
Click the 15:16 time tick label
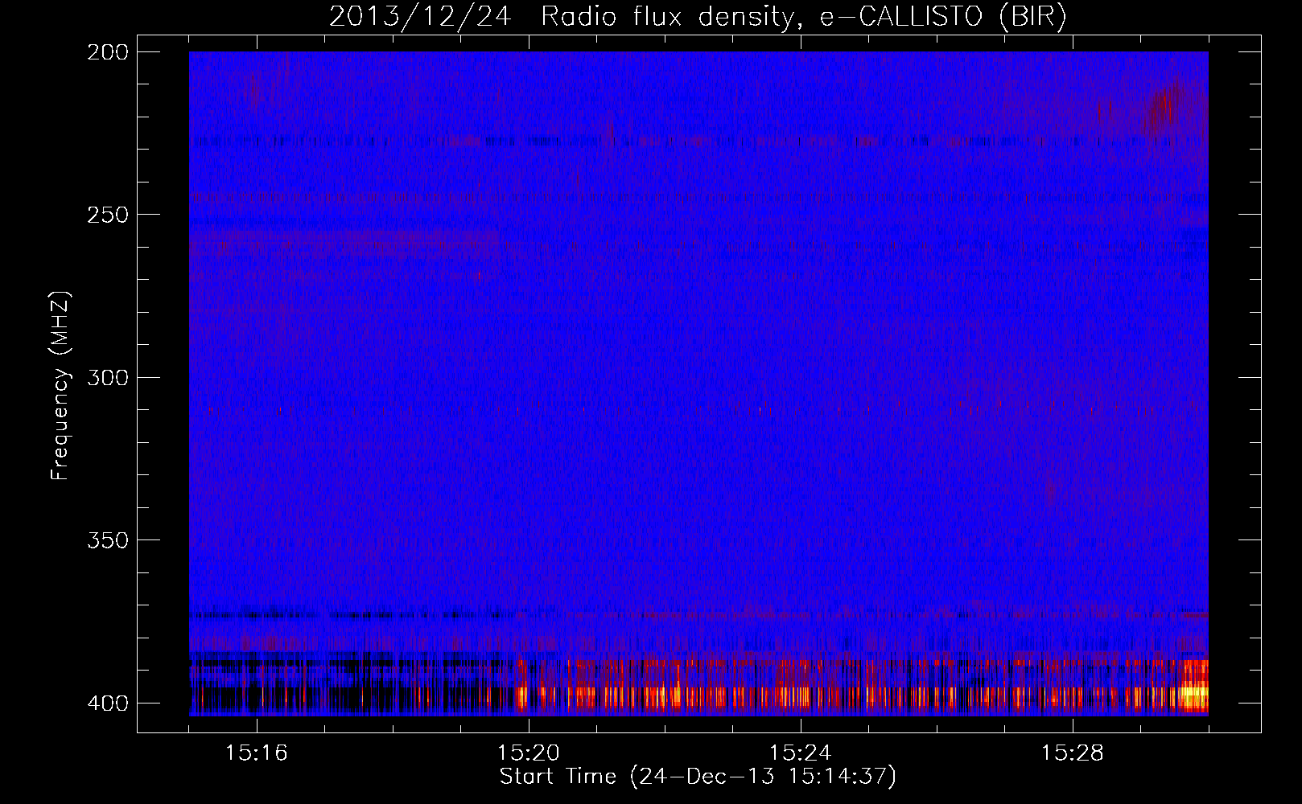(x=257, y=753)
